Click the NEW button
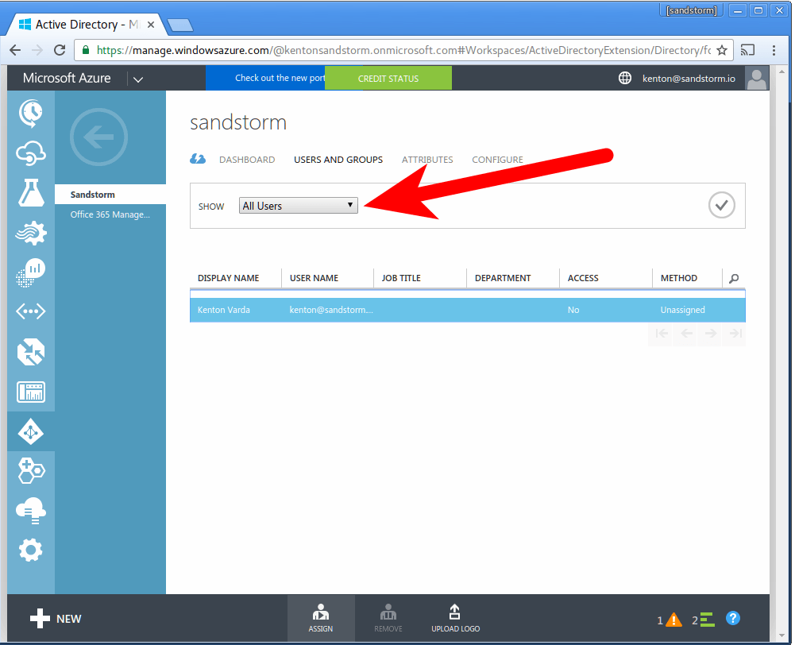The image size is (795, 645). point(56,619)
